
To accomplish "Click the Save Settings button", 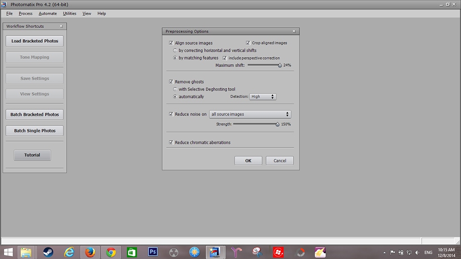I will 35,78.
